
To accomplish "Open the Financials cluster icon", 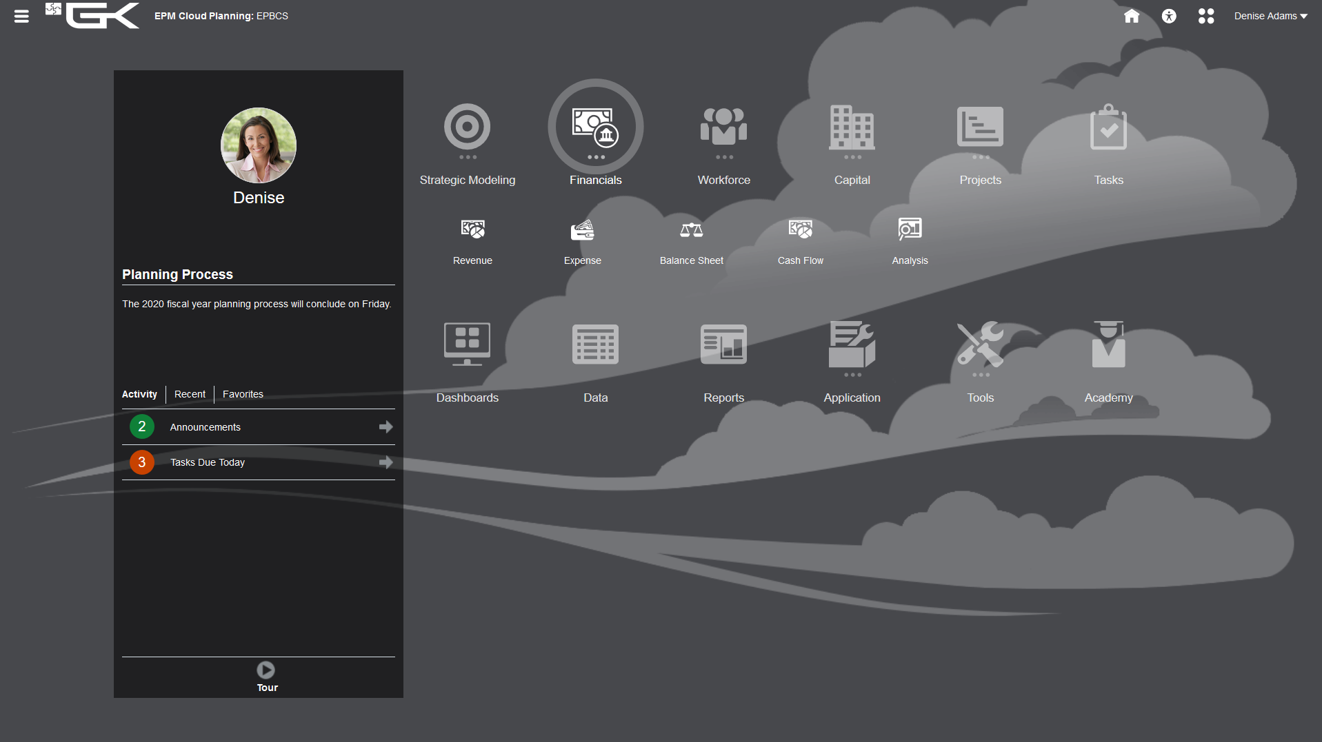I will pos(596,127).
